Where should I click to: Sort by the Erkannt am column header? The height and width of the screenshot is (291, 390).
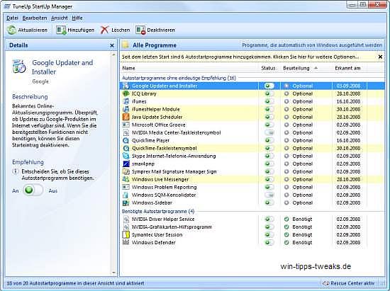point(347,68)
